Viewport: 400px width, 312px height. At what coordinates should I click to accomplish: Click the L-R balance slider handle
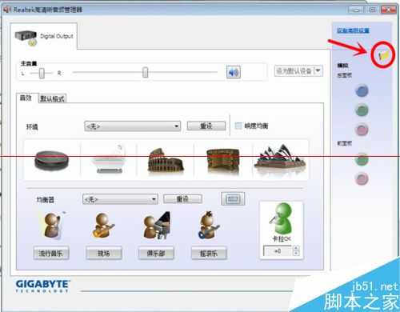pyautogui.click(x=42, y=73)
